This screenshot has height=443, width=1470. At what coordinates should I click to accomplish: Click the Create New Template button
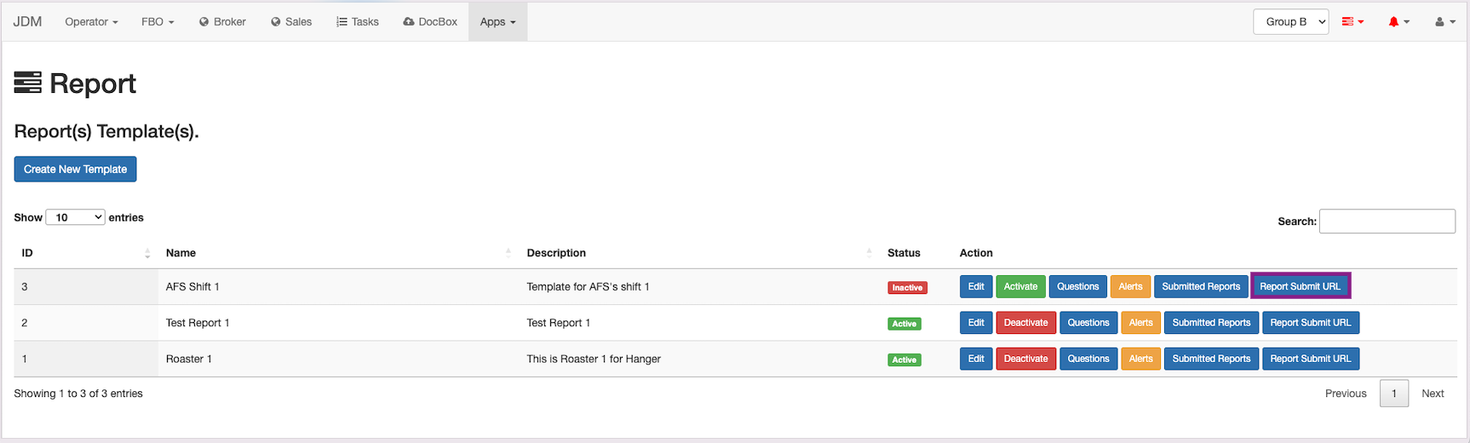tap(75, 170)
